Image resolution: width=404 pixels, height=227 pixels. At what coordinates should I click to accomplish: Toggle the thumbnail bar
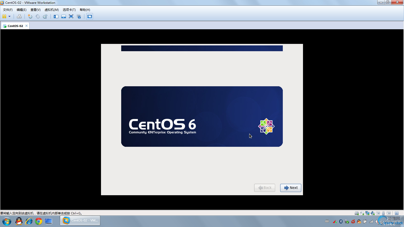(x=64, y=16)
